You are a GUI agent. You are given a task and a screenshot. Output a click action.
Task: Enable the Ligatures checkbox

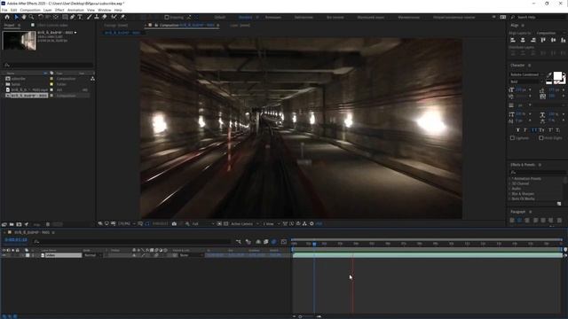512,138
